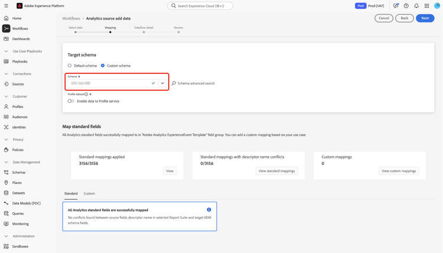
Task: Open Schemas in the left sidebar
Action: click(x=19, y=172)
